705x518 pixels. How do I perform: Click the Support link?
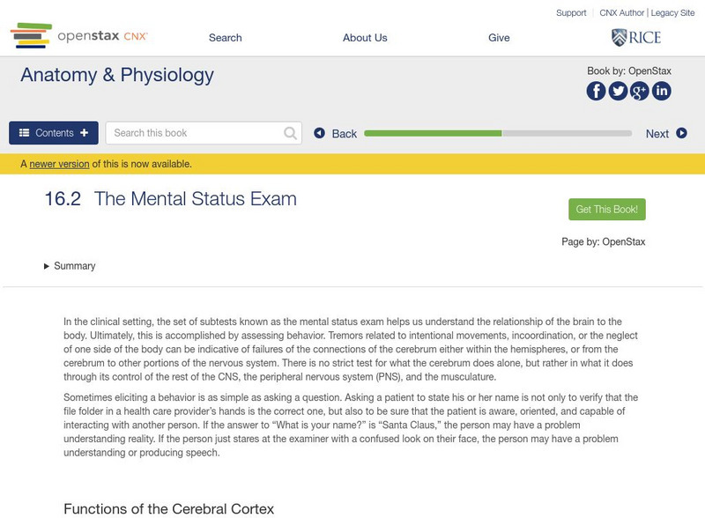tap(571, 13)
